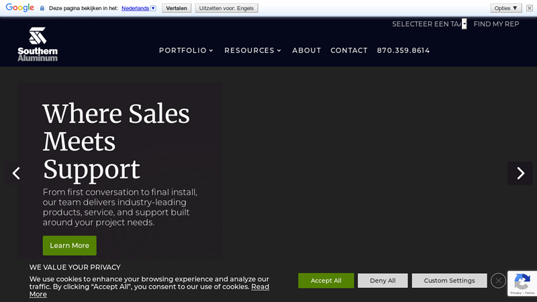The image size is (537, 302).
Task: Accept all cookies
Action: [326, 281]
